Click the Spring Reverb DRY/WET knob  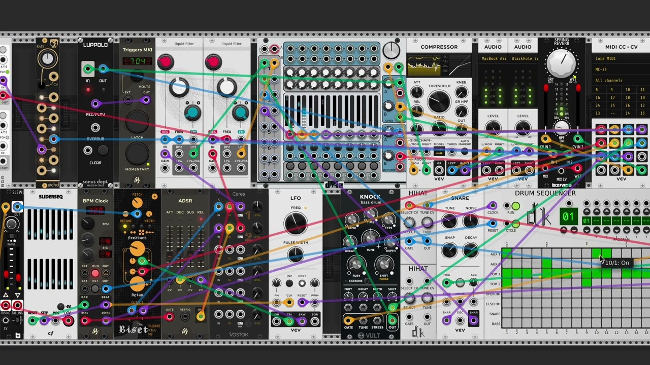pyautogui.click(x=562, y=63)
